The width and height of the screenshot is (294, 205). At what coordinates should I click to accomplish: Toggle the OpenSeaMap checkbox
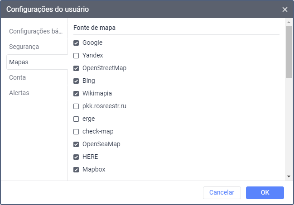(76, 144)
